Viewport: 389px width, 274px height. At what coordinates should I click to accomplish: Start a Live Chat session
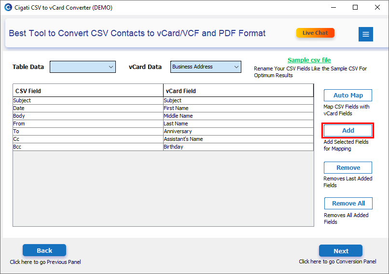point(315,33)
